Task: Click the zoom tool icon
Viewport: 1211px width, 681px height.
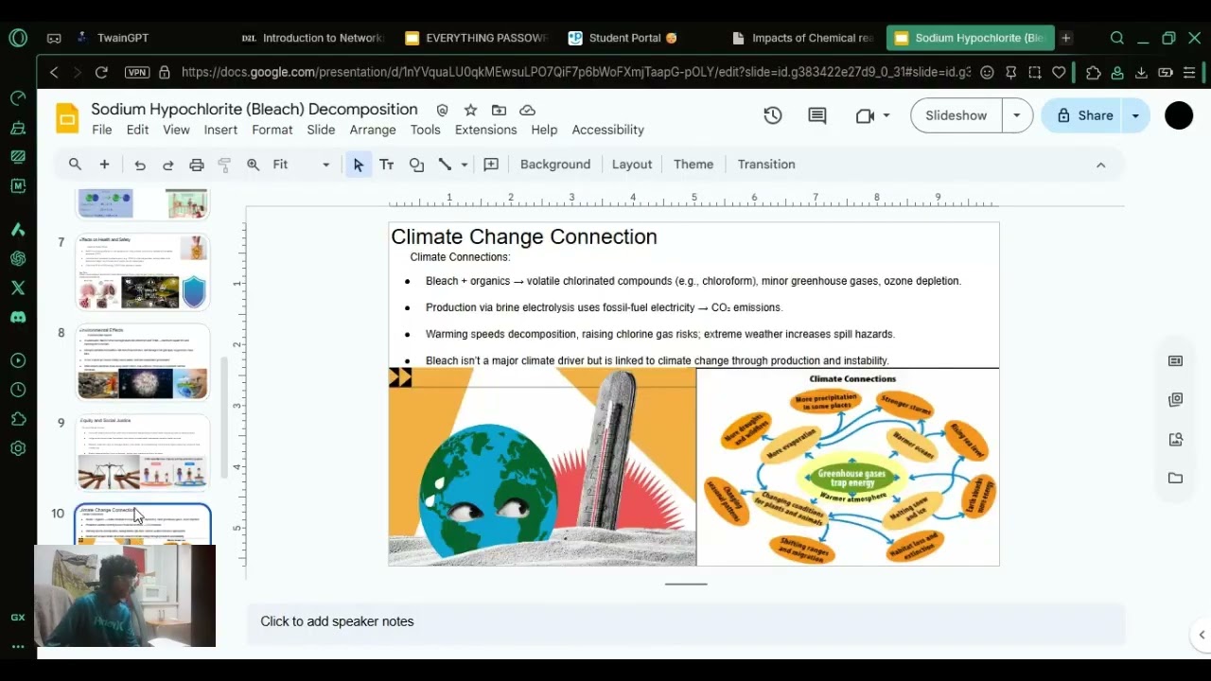Action: coord(254,165)
